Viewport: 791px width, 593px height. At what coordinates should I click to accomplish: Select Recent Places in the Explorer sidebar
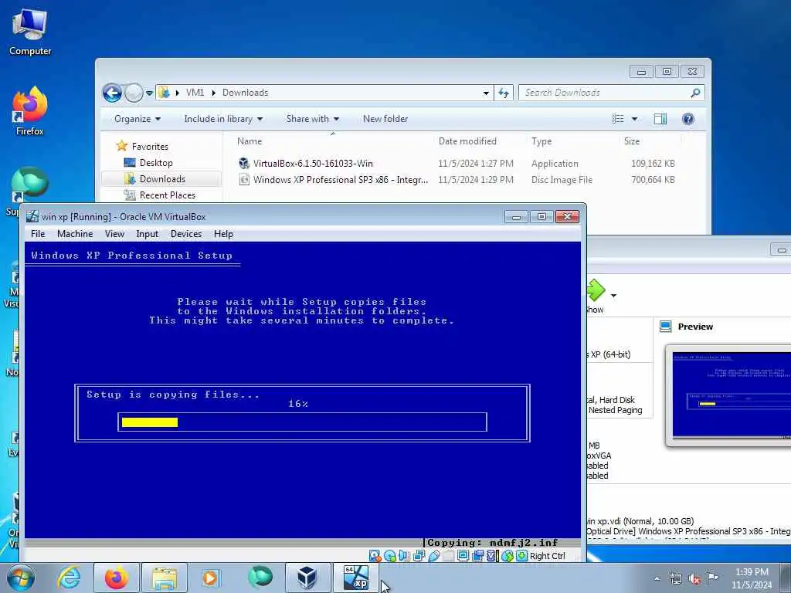pyautogui.click(x=167, y=195)
